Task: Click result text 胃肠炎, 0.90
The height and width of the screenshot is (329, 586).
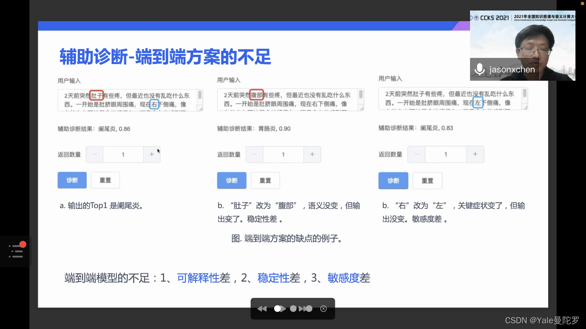Action: (x=274, y=129)
